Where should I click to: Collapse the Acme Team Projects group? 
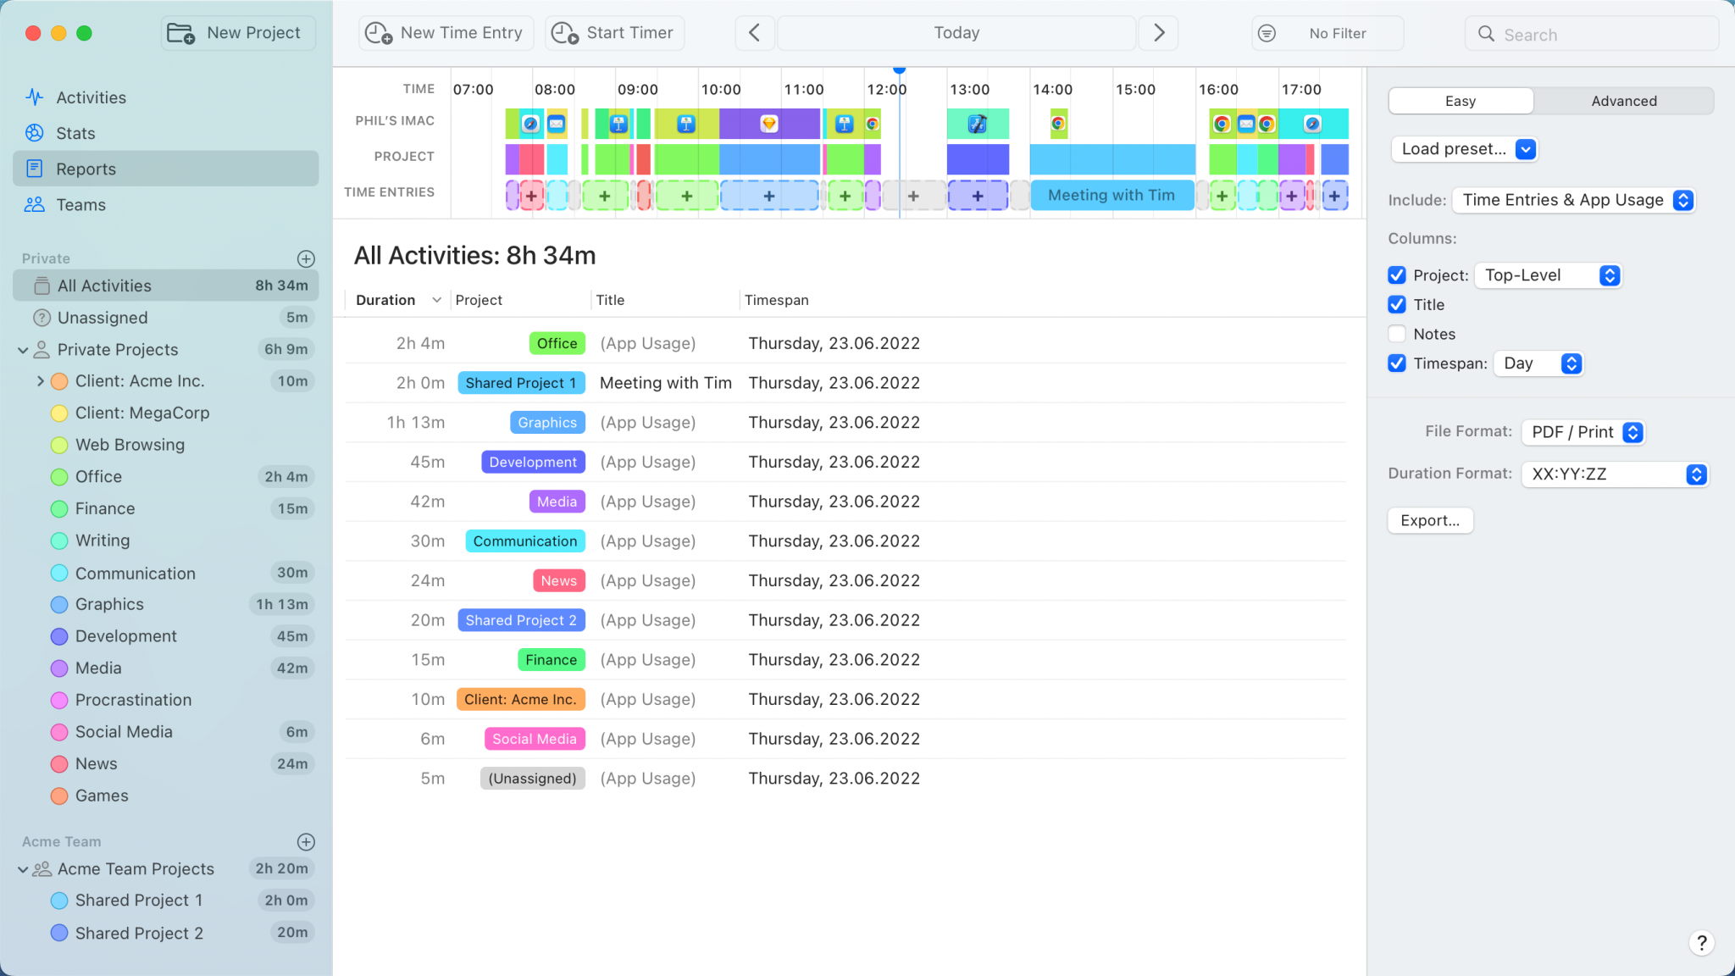pos(23,868)
